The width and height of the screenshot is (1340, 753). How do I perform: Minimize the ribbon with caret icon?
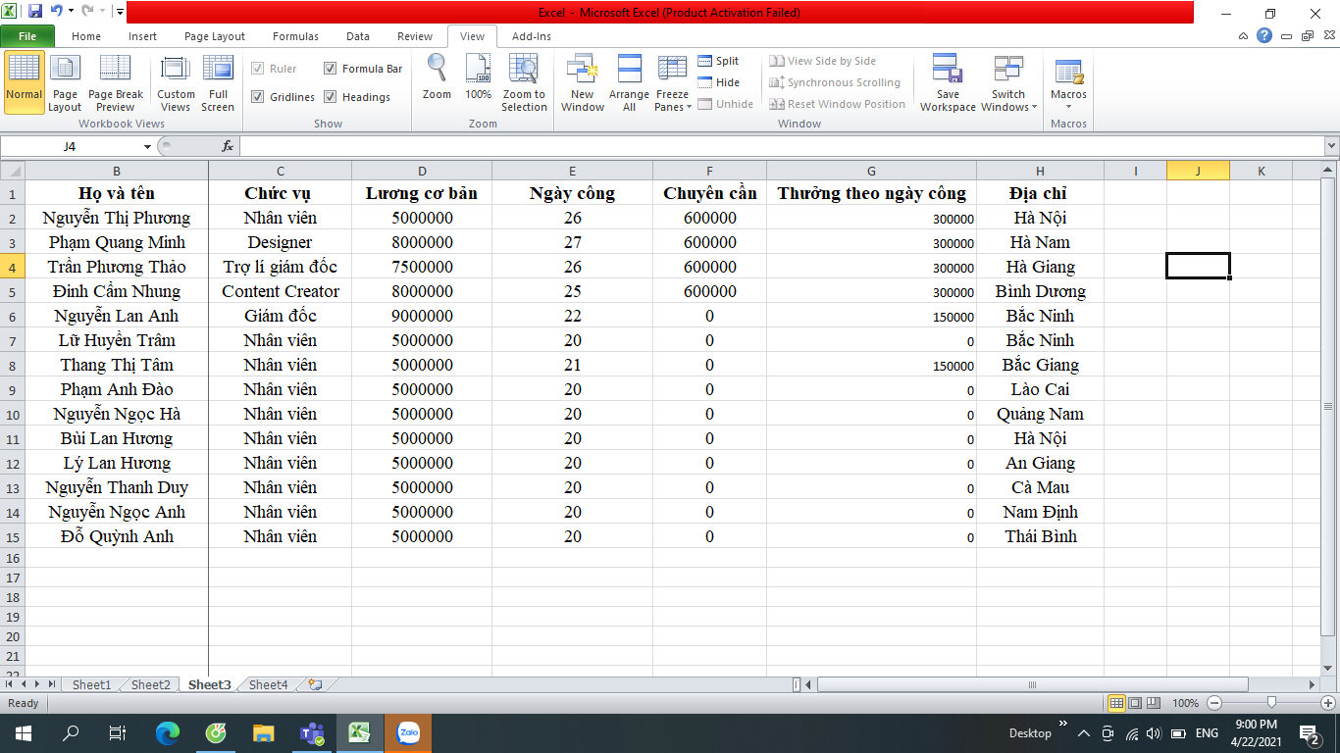click(x=1244, y=36)
